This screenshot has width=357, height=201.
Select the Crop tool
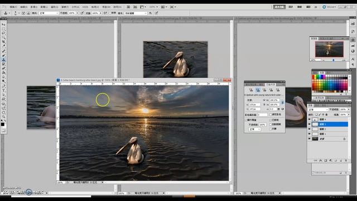[x=3, y=42]
